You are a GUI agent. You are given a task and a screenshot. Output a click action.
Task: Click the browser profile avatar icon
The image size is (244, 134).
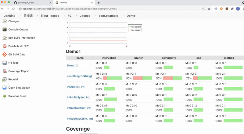tap(238, 9)
